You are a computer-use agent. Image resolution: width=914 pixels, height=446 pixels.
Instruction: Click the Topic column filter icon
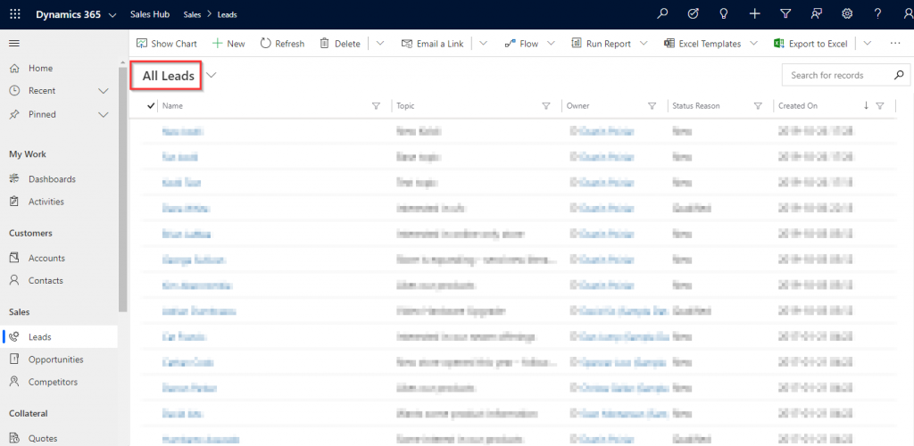pos(546,106)
